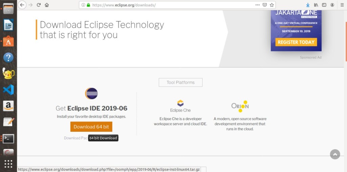The height and width of the screenshot is (172, 347).
Task: Open the Firefox hamburger menu
Action: (x=341, y=5)
